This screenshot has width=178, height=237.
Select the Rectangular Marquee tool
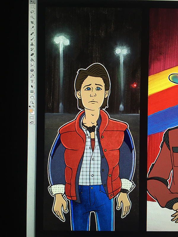(x=32, y=7)
